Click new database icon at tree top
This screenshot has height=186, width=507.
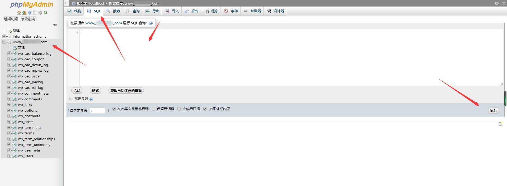(x=10, y=31)
